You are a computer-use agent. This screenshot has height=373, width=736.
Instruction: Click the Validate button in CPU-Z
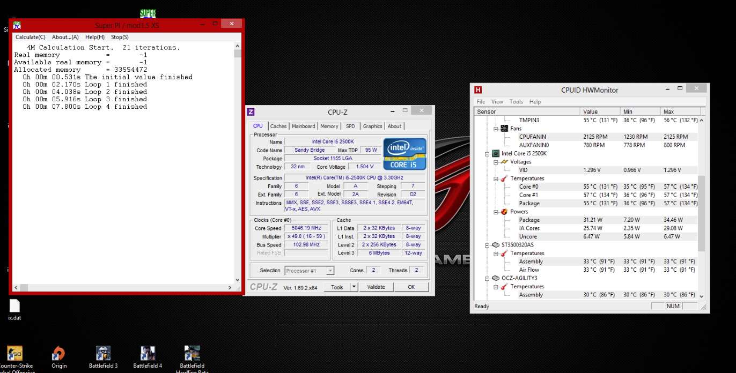(x=376, y=287)
